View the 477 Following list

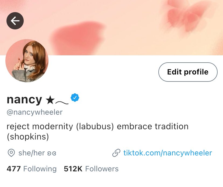pos(32,169)
